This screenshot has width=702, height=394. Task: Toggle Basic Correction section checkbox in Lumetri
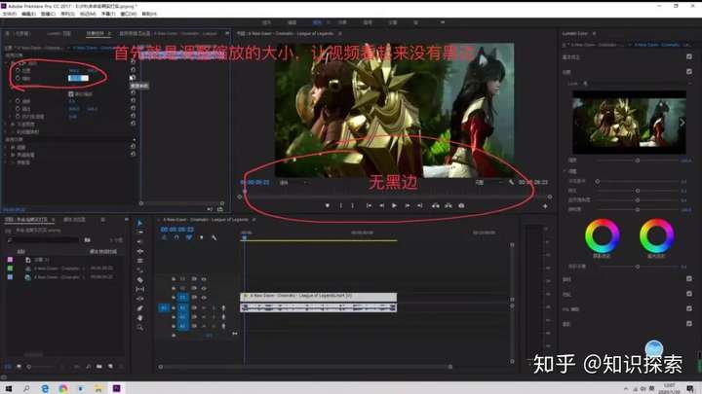(689, 56)
